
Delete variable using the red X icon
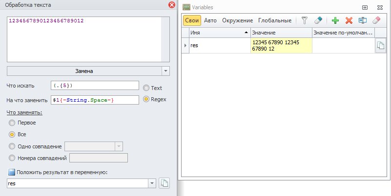tap(349, 20)
